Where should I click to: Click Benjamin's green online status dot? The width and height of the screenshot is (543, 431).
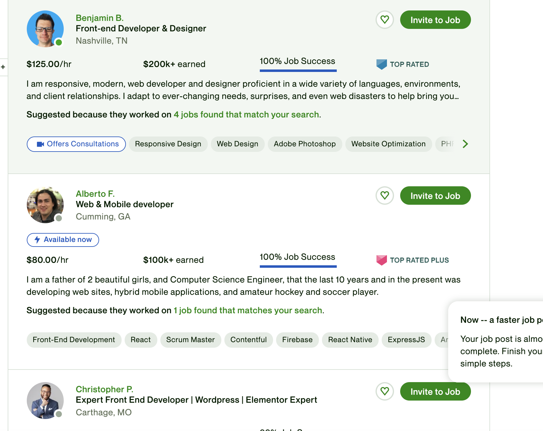point(58,42)
